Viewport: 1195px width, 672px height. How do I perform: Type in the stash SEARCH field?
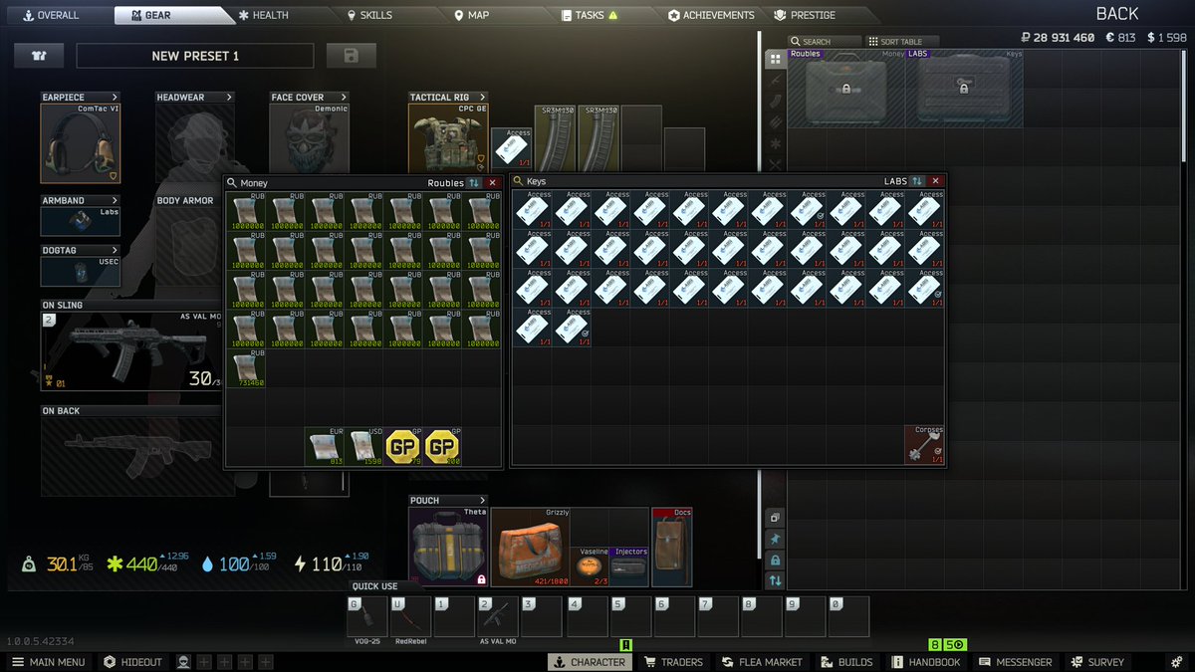827,40
